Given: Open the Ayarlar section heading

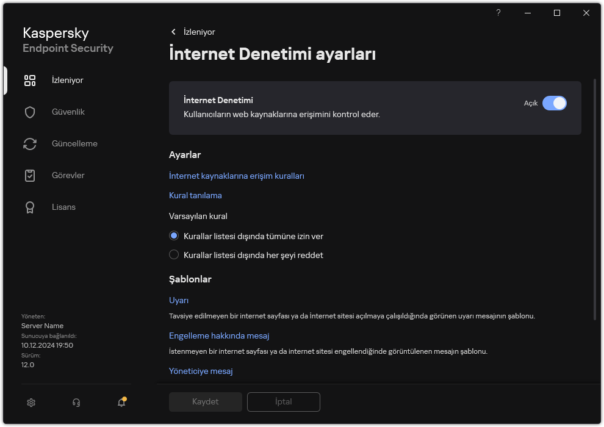Looking at the screenshot, I should 185,155.
